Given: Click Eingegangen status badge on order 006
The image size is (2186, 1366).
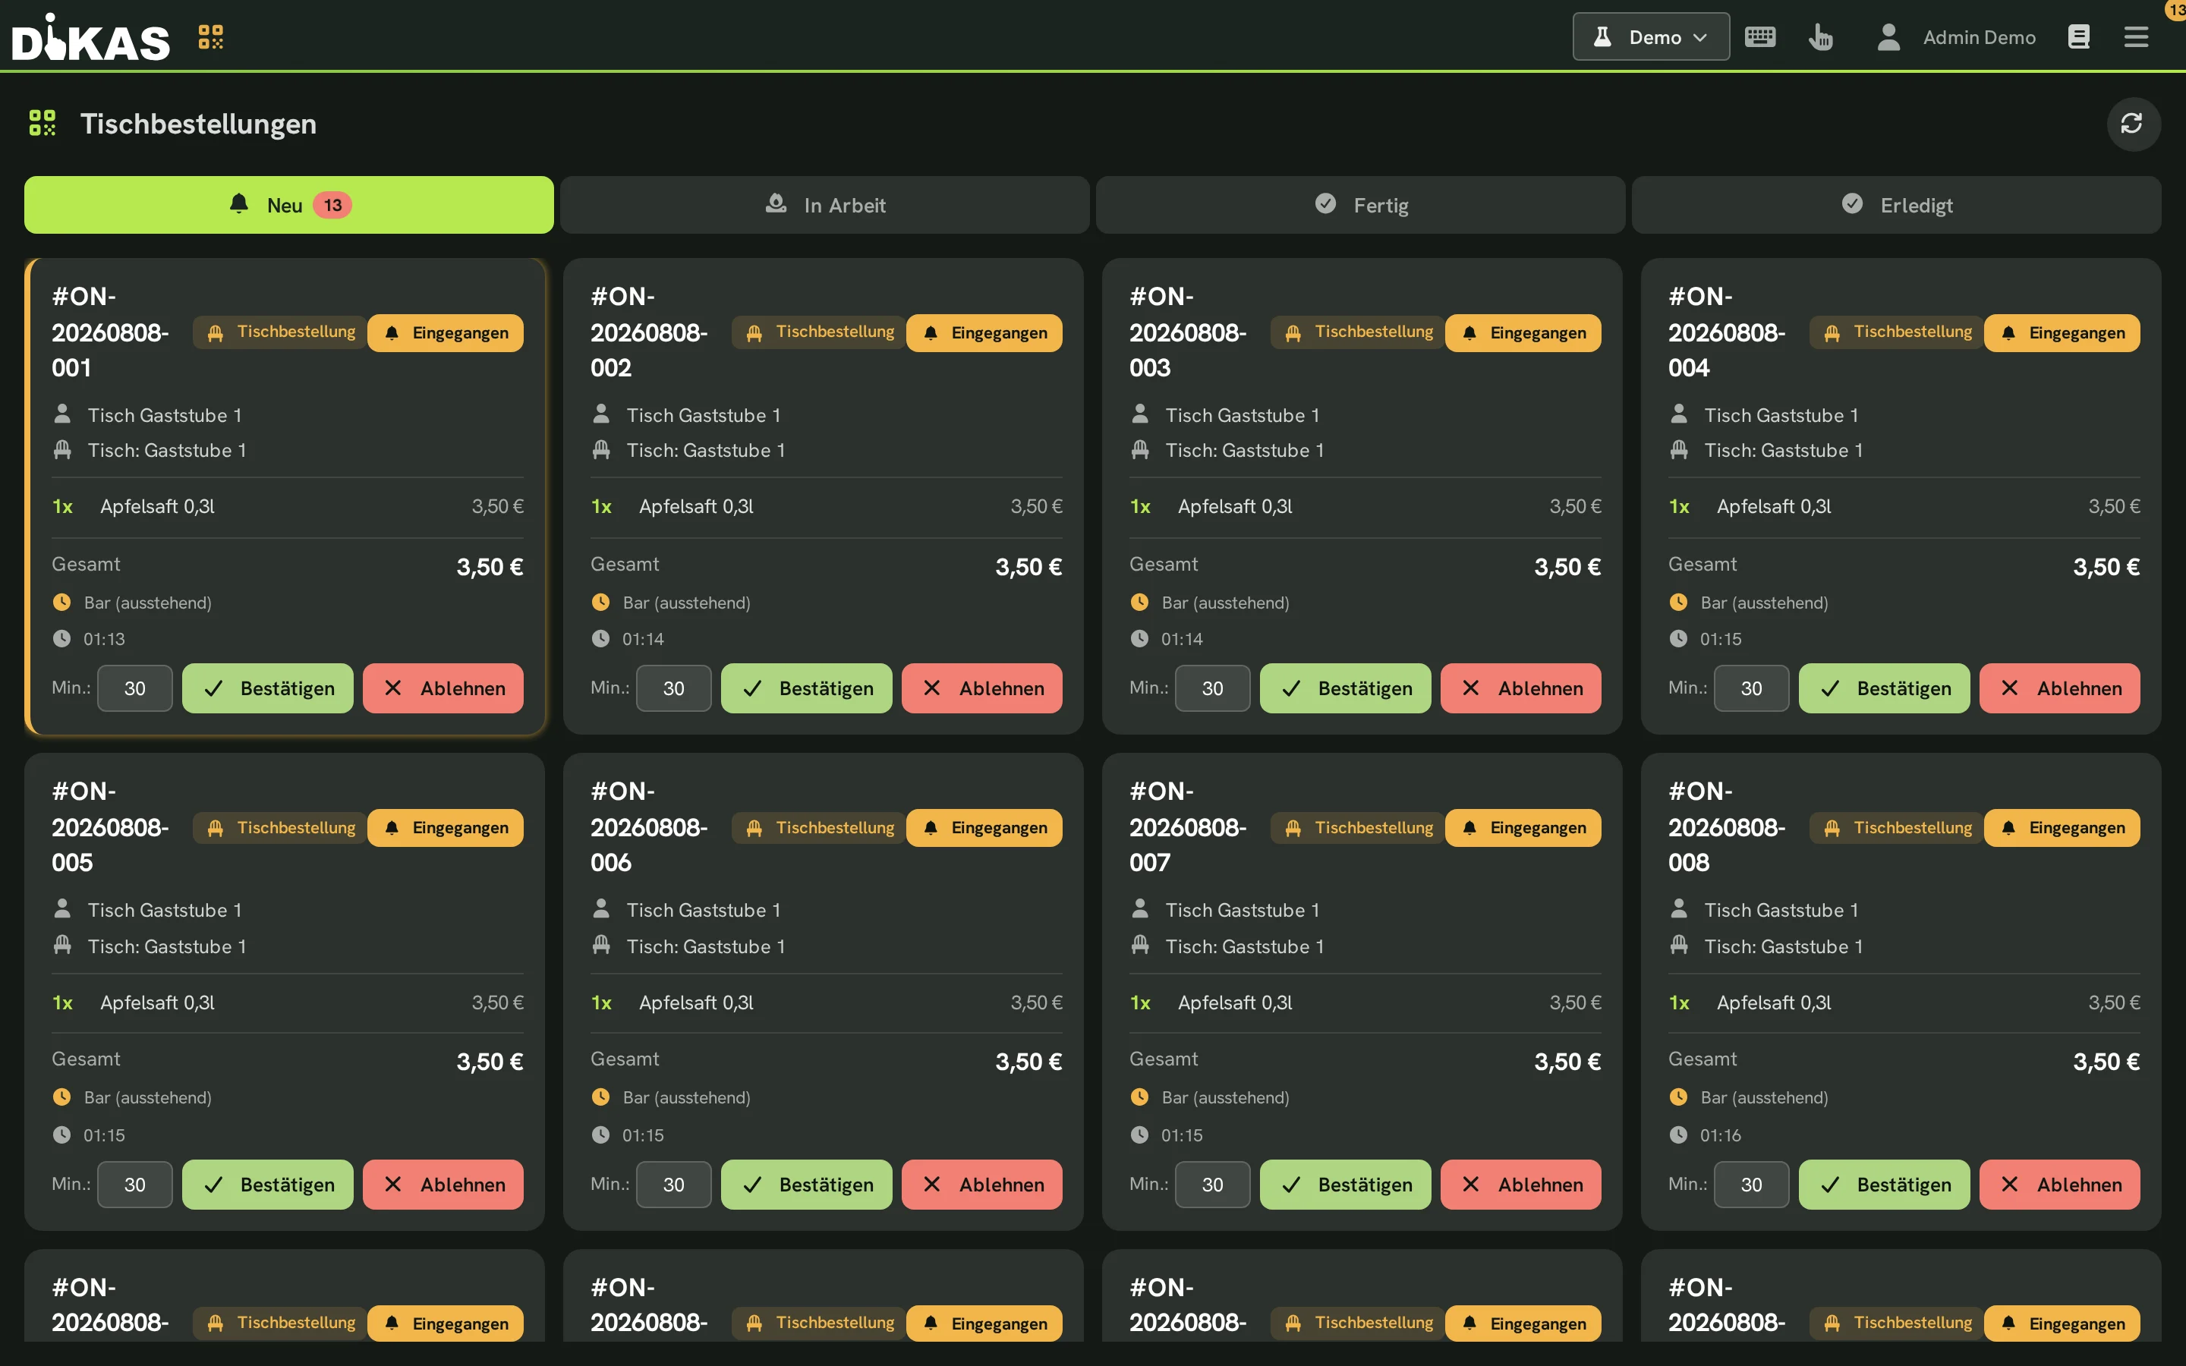Looking at the screenshot, I should (x=984, y=827).
